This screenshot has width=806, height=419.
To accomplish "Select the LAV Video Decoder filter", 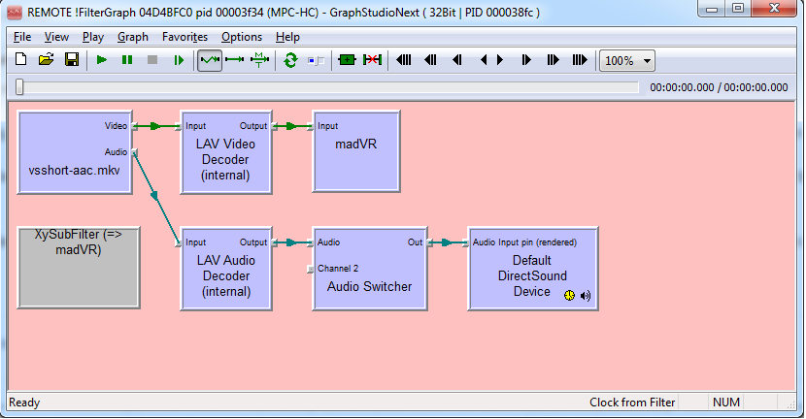I will (225, 152).
